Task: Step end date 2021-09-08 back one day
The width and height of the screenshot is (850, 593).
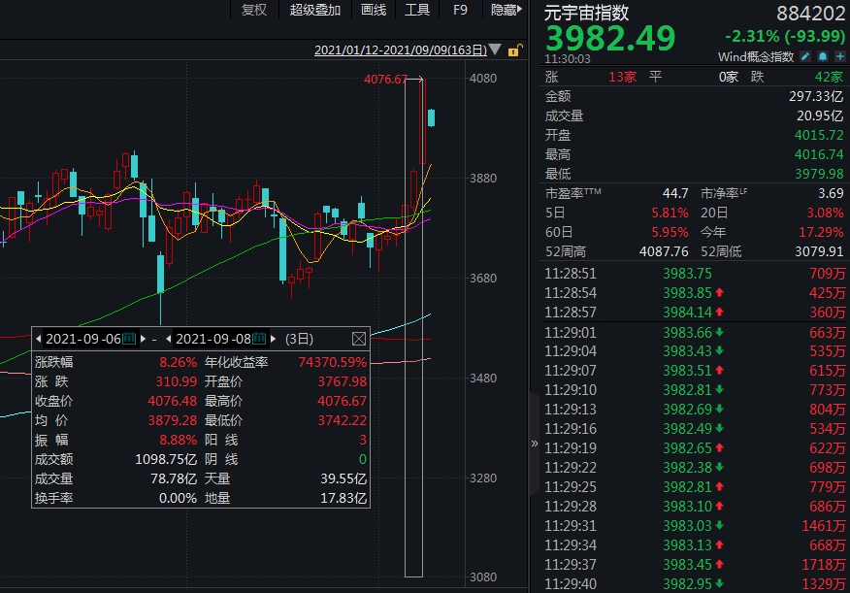Action: 169,339
